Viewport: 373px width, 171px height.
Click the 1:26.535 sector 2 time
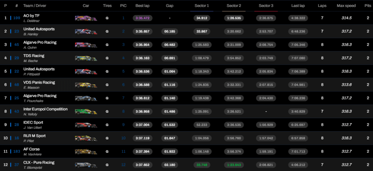coord(234,18)
